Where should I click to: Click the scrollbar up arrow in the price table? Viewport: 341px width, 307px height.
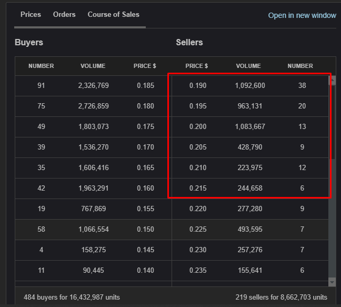coord(332,80)
